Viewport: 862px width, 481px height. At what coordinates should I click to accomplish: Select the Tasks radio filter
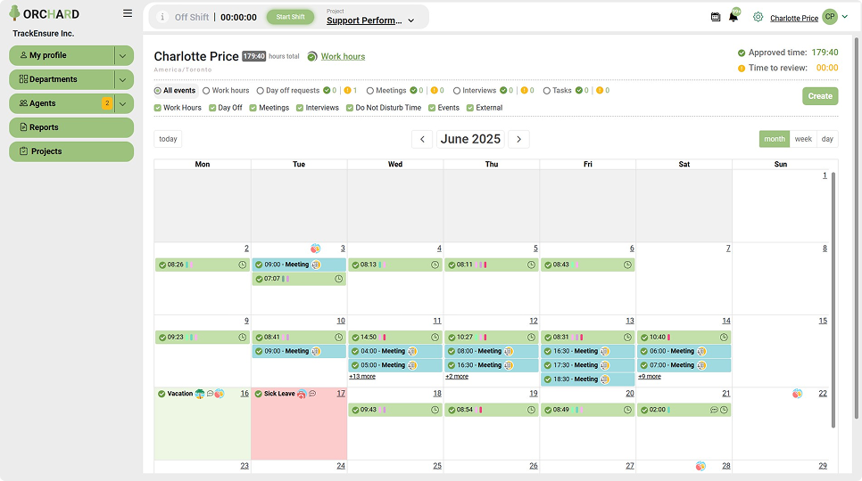point(546,91)
